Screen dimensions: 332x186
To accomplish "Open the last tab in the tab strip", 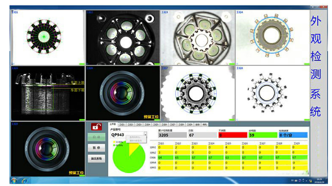I will [204, 125].
